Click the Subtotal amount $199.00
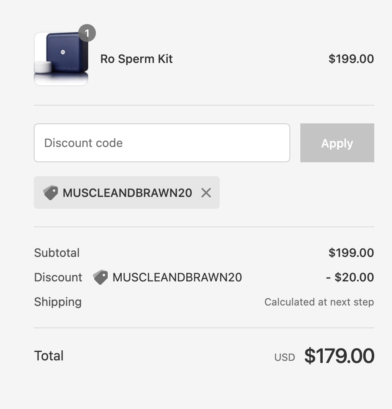The width and height of the screenshot is (392, 409). coord(351,253)
